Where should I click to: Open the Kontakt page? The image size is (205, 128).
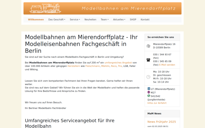tap(145, 19)
